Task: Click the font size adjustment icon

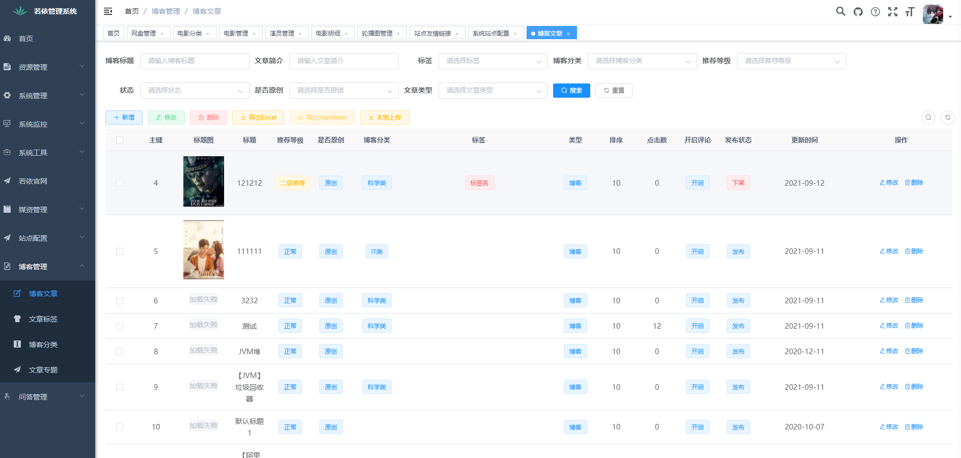Action: [x=910, y=11]
